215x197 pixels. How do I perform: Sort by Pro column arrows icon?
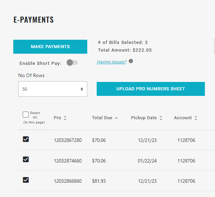tap(65, 118)
